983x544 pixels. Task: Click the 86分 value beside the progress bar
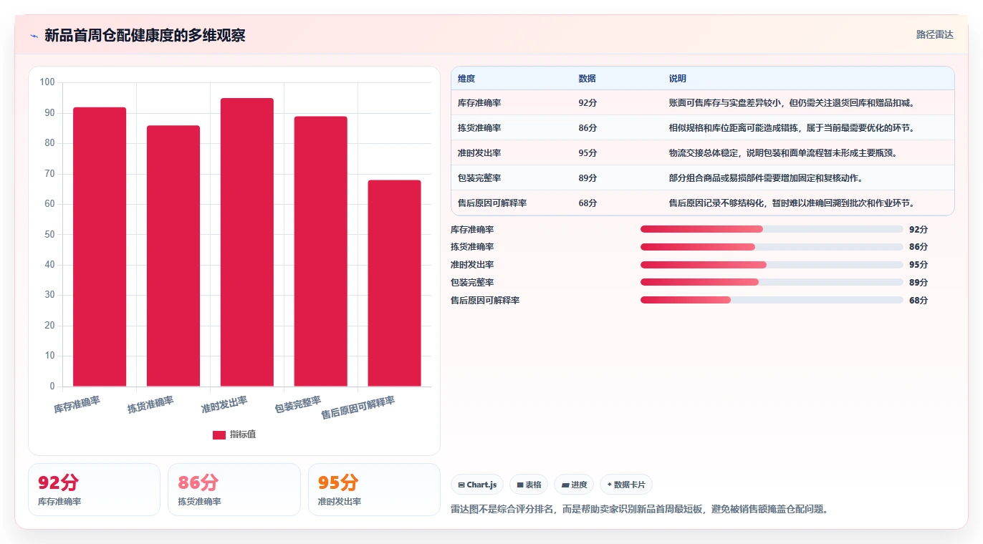[919, 247]
